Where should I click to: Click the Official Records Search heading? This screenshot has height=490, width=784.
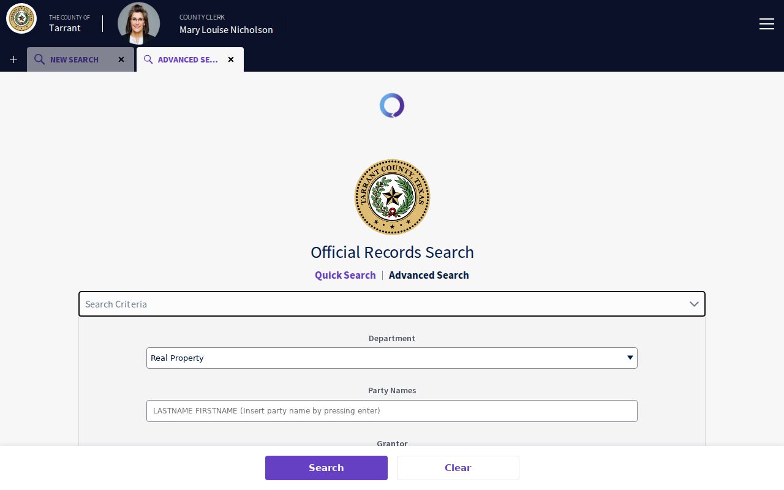(x=392, y=252)
